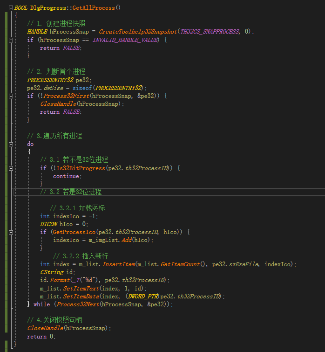325x352 pixels.
Task: Click 'return 0' statement
Action: pyautogui.click(x=41, y=337)
